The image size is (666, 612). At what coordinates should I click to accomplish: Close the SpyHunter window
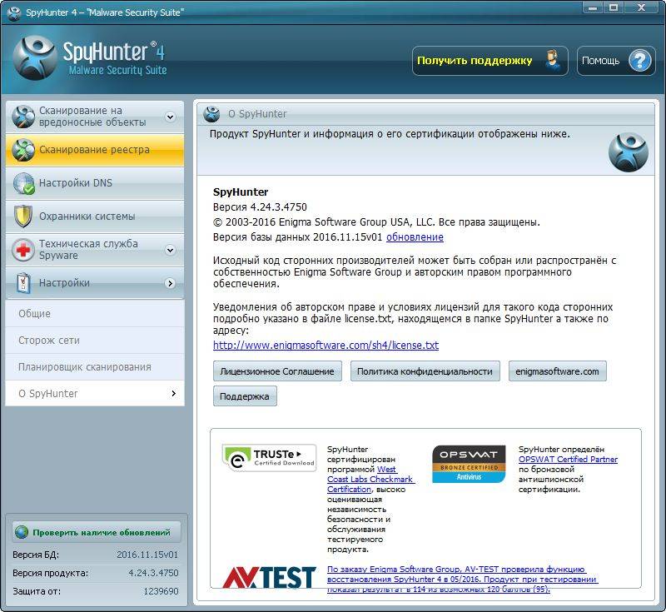point(641,7)
